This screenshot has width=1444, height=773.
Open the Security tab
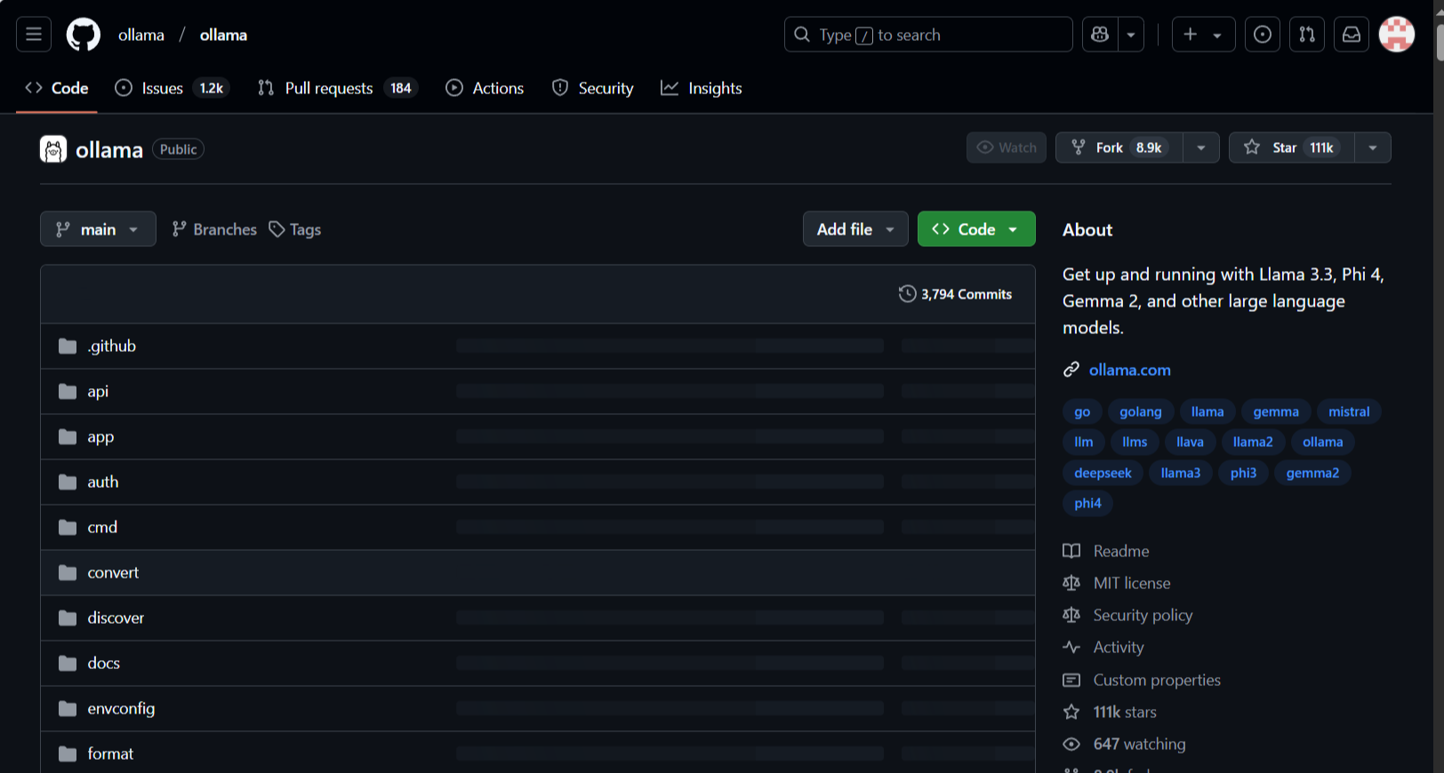tap(593, 88)
